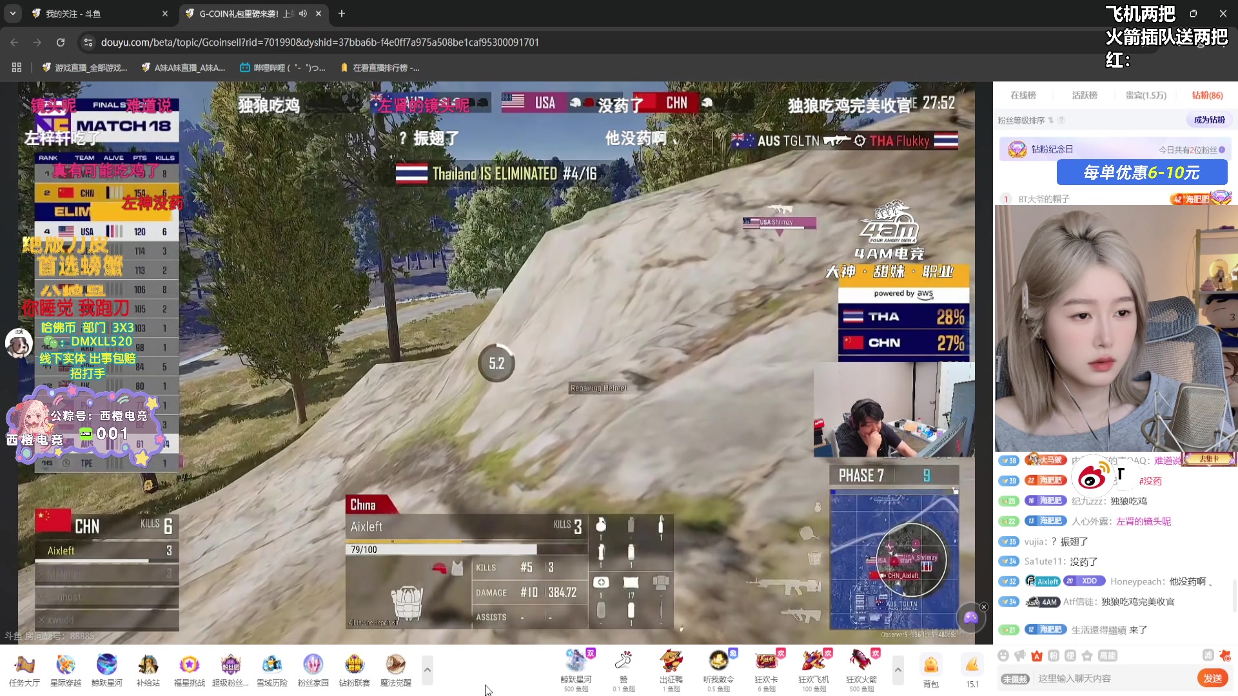Open the 钻粉纪念日 notice
The image size is (1238, 696).
pyautogui.click(x=1116, y=150)
